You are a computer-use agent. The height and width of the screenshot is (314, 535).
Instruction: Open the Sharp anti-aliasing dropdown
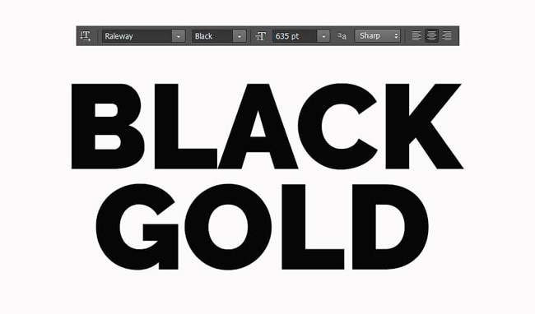click(x=377, y=36)
